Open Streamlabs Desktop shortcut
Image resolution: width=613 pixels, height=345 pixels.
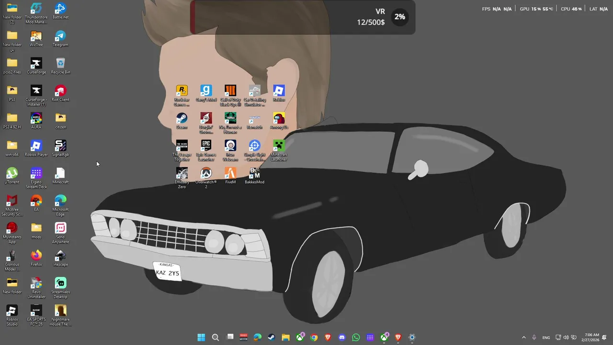(60, 288)
